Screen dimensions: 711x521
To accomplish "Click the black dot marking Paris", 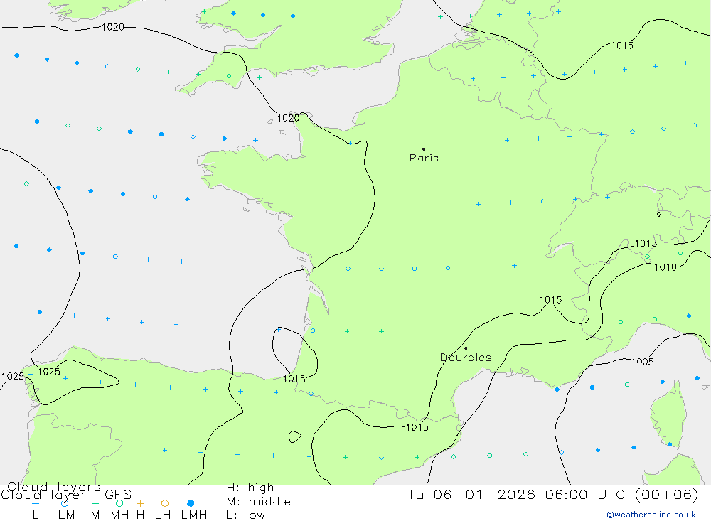I will click(424, 149).
